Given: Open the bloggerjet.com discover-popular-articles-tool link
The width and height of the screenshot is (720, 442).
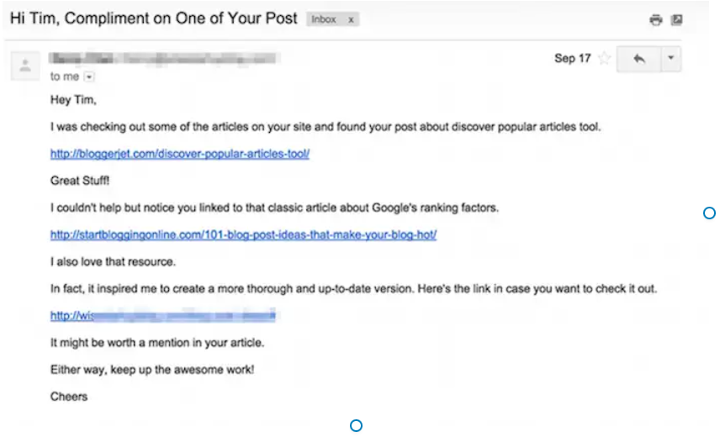Looking at the screenshot, I should (x=180, y=154).
